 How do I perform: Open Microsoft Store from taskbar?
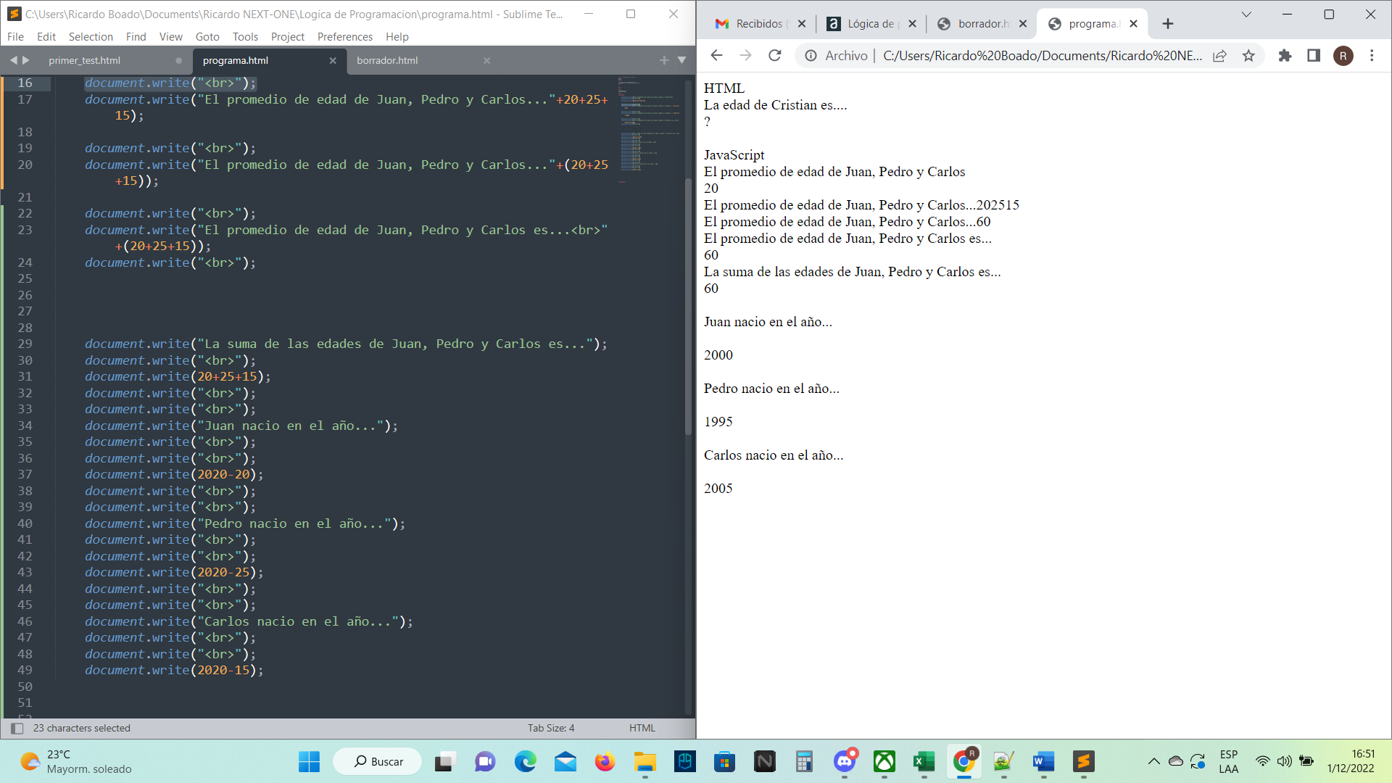724,761
